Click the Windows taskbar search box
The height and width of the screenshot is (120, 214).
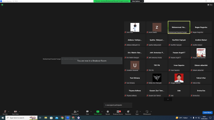21,118
